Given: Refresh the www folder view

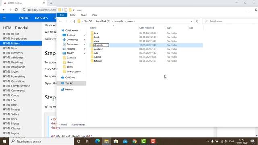Looking at the screenshot, I should pos(197,21).
